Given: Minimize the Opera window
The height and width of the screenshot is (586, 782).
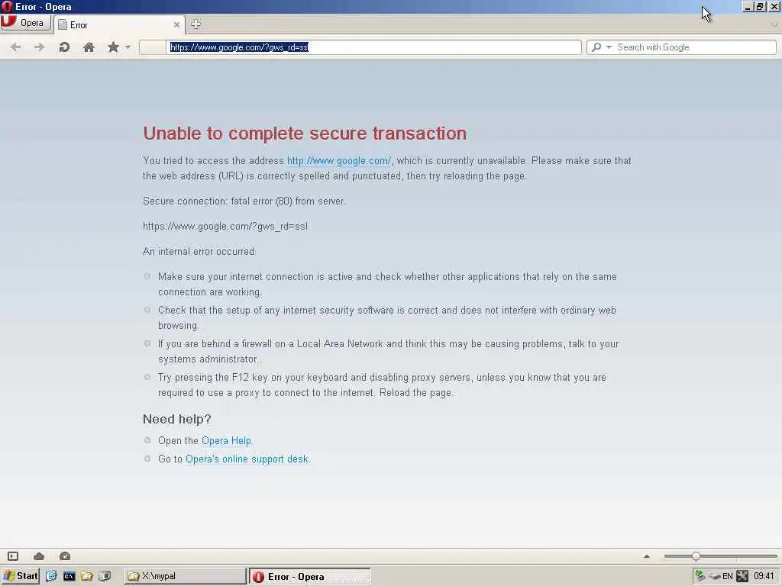Looking at the screenshot, I should coord(748,7).
